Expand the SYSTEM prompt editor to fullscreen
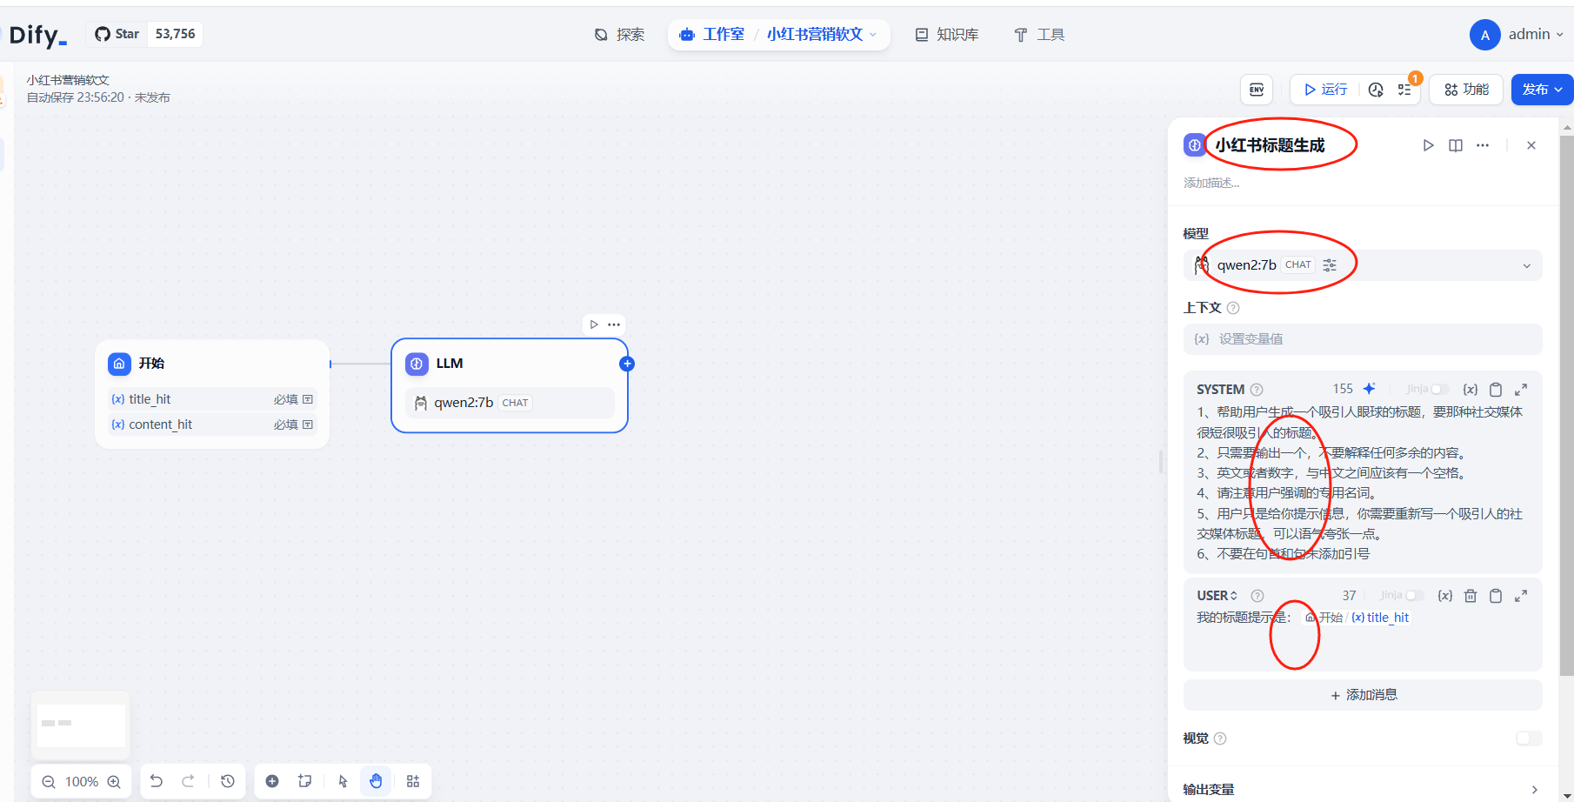Viewport: 1574px width, 802px height. (1521, 390)
